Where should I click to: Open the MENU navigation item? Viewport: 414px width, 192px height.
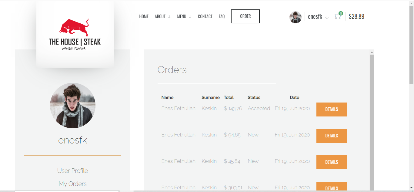(x=182, y=16)
